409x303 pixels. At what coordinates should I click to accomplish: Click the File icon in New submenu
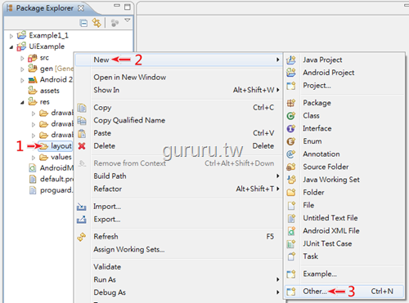pos(291,205)
